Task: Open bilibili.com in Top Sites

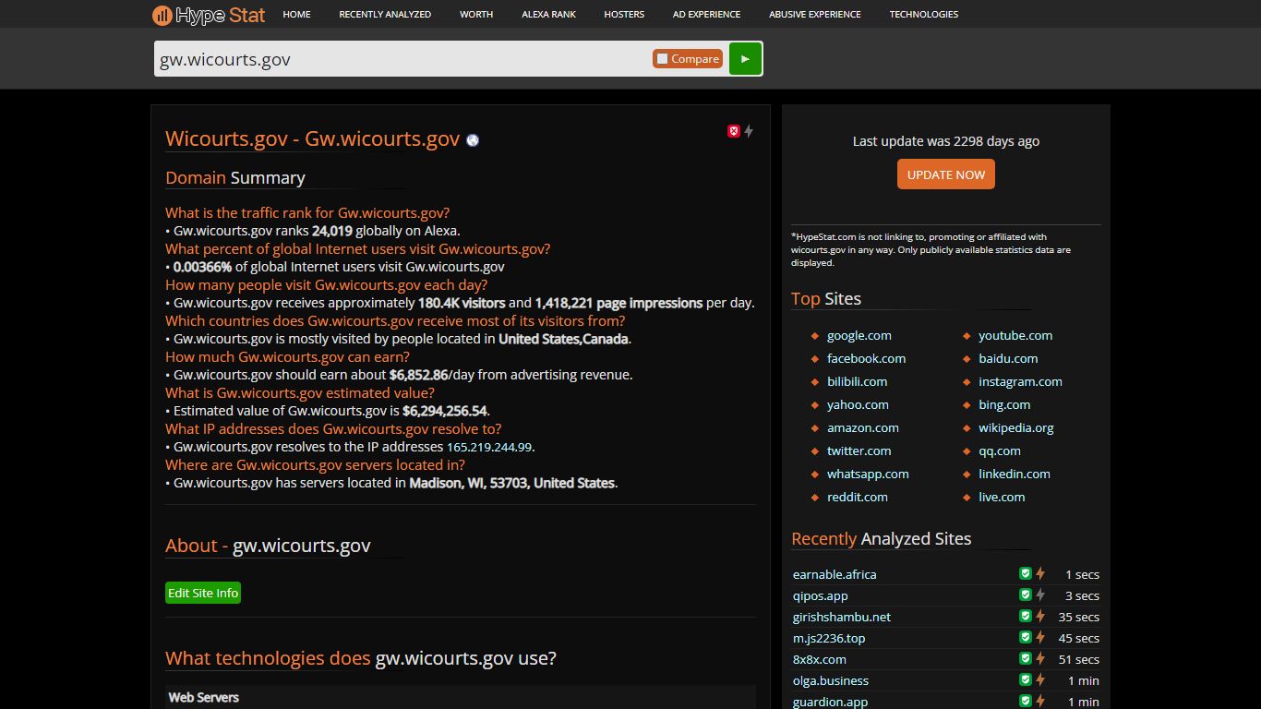Action: pyautogui.click(x=857, y=381)
